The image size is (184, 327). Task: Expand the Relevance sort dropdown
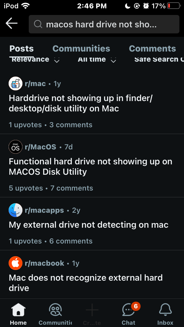tap(35, 60)
